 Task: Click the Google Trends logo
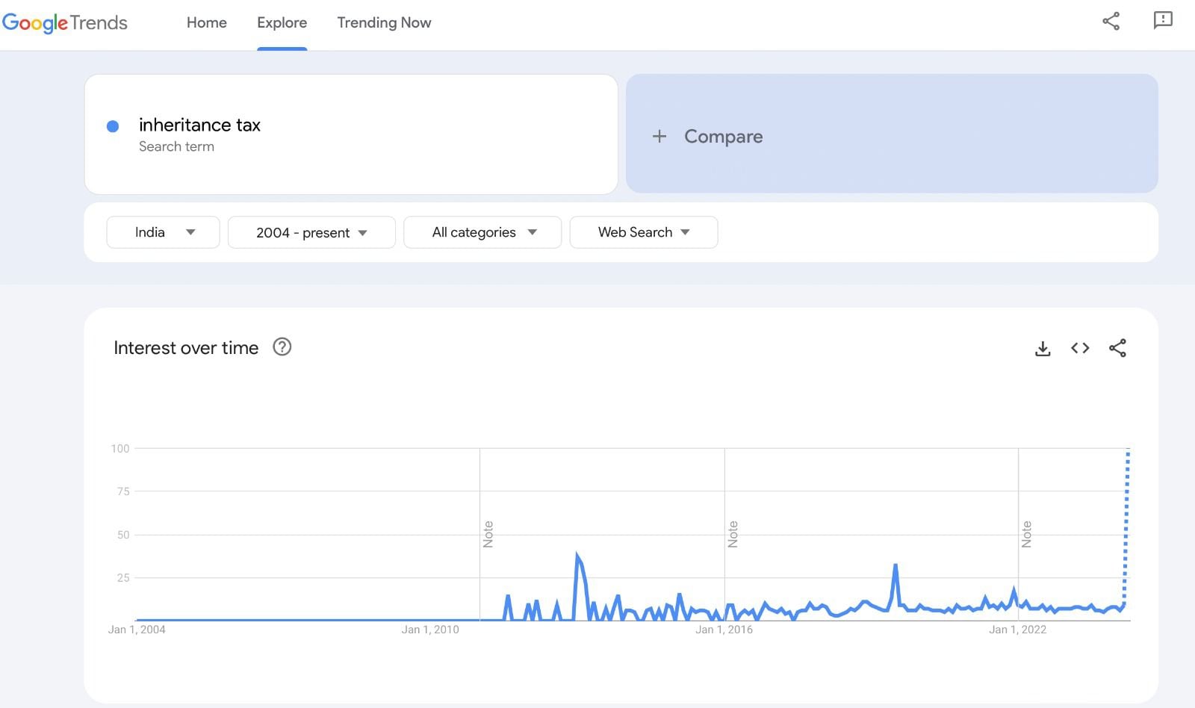(65, 22)
